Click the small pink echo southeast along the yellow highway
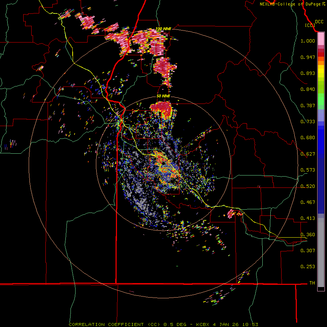327x327 pixels. 231,214
